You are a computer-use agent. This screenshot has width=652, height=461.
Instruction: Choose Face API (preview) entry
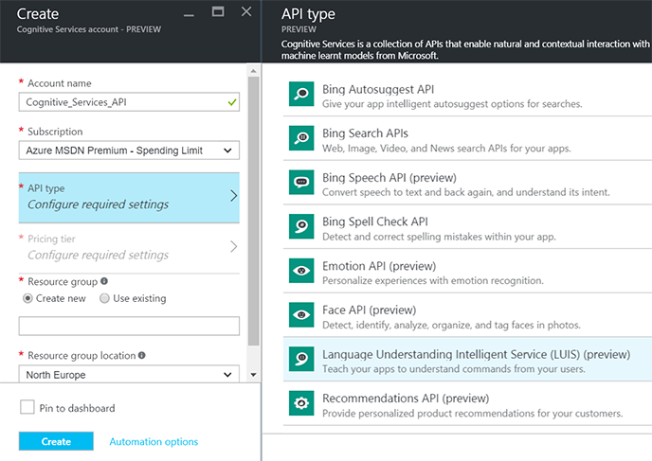[x=467, y=315]
